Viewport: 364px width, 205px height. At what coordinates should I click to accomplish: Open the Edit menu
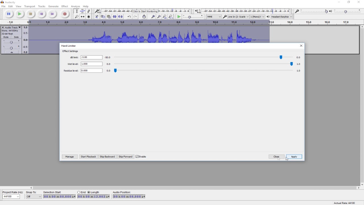[x=11, y=6]
